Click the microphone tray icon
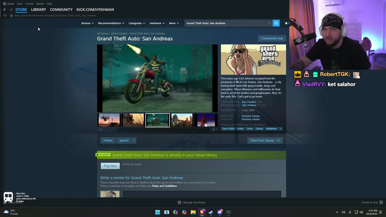386x217 pixels. [x=350, y=212]
